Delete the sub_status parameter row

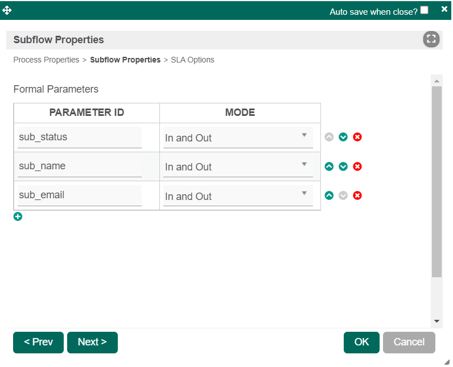tap(357, 137)
